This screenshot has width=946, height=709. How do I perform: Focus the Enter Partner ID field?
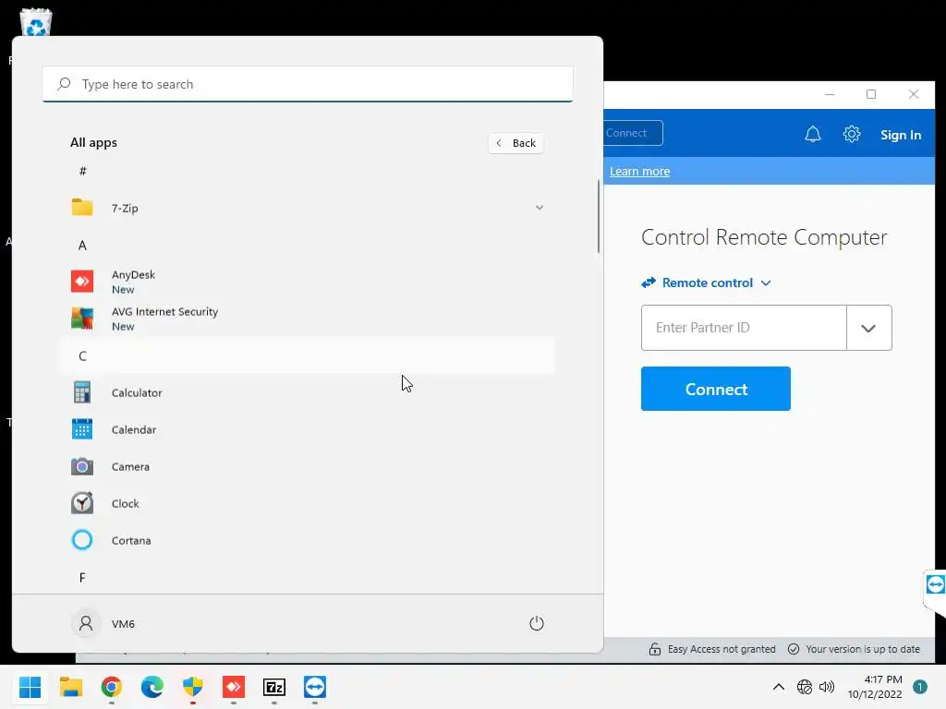pyautogui.click(x=744, y=328)
